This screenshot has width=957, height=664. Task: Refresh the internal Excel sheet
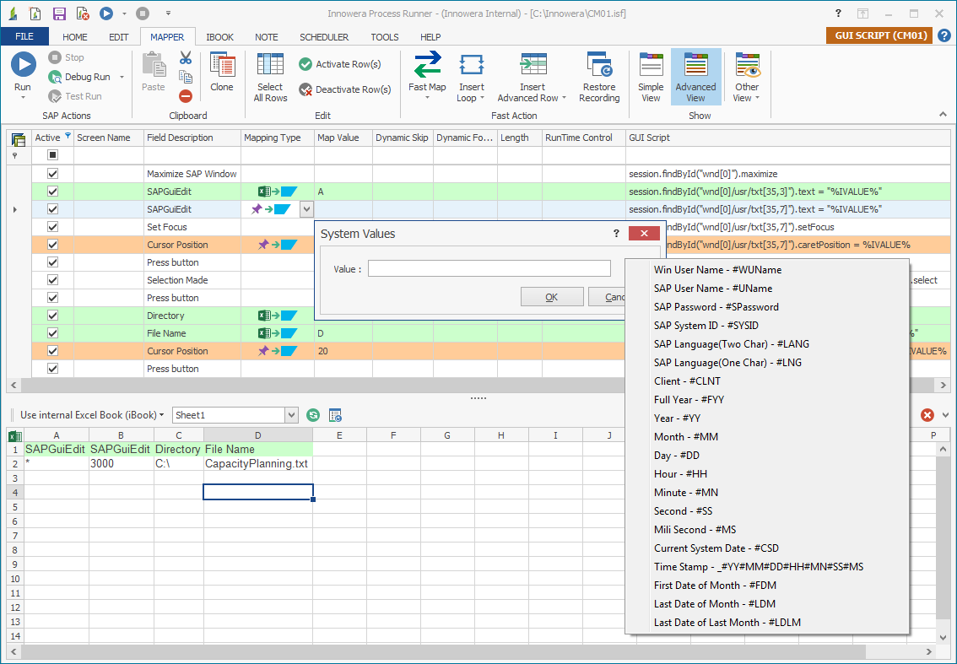click(x=312, y=414)
